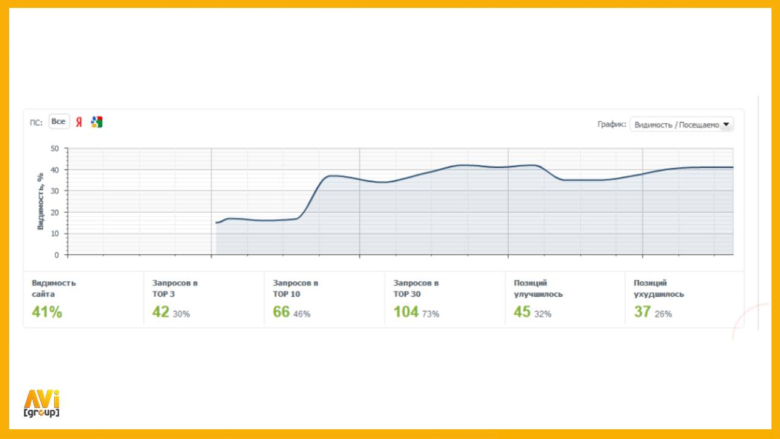Image resolution: width=780 pixels, height=439 pixels.
Task: Click the "Позиций ухудшилось" label
Action: coord(659,288)
